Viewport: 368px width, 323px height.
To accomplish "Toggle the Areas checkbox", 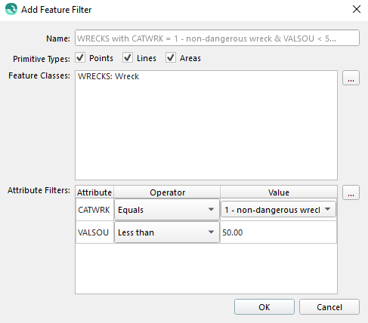I will (171, 58).
